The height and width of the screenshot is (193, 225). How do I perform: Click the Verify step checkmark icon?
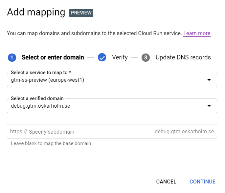(102, 57)
